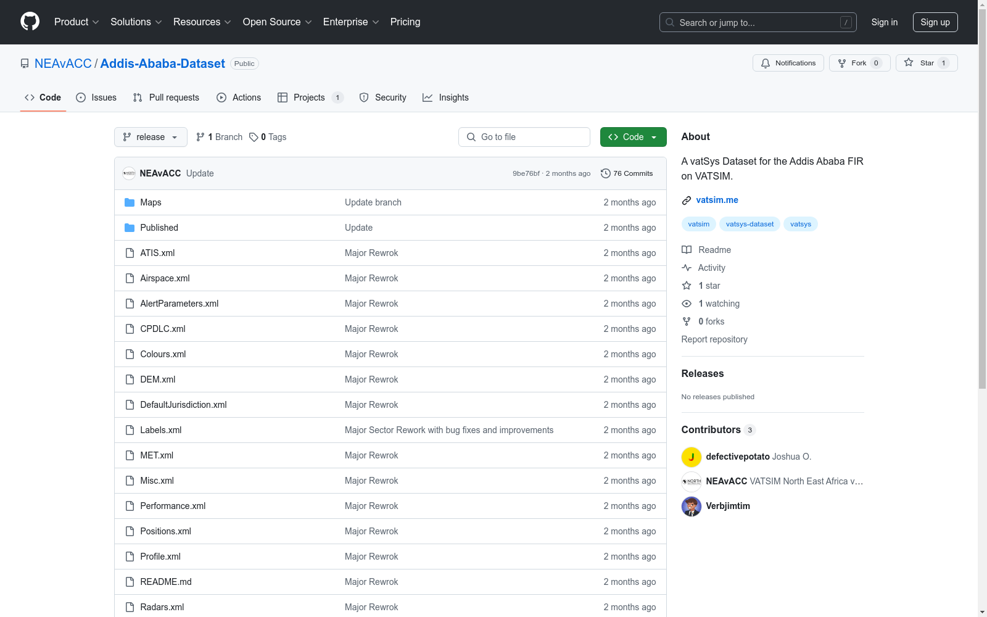Click the defectivepotato contributor avatar
The height and width of the screenshot is (617, 987).
692,457
